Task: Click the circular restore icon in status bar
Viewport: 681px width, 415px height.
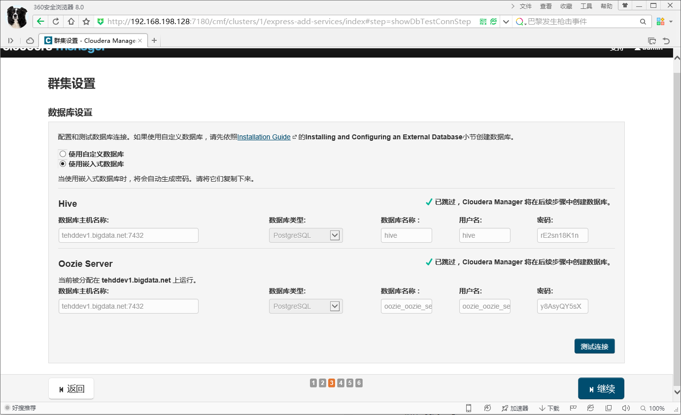Action: 487,408
